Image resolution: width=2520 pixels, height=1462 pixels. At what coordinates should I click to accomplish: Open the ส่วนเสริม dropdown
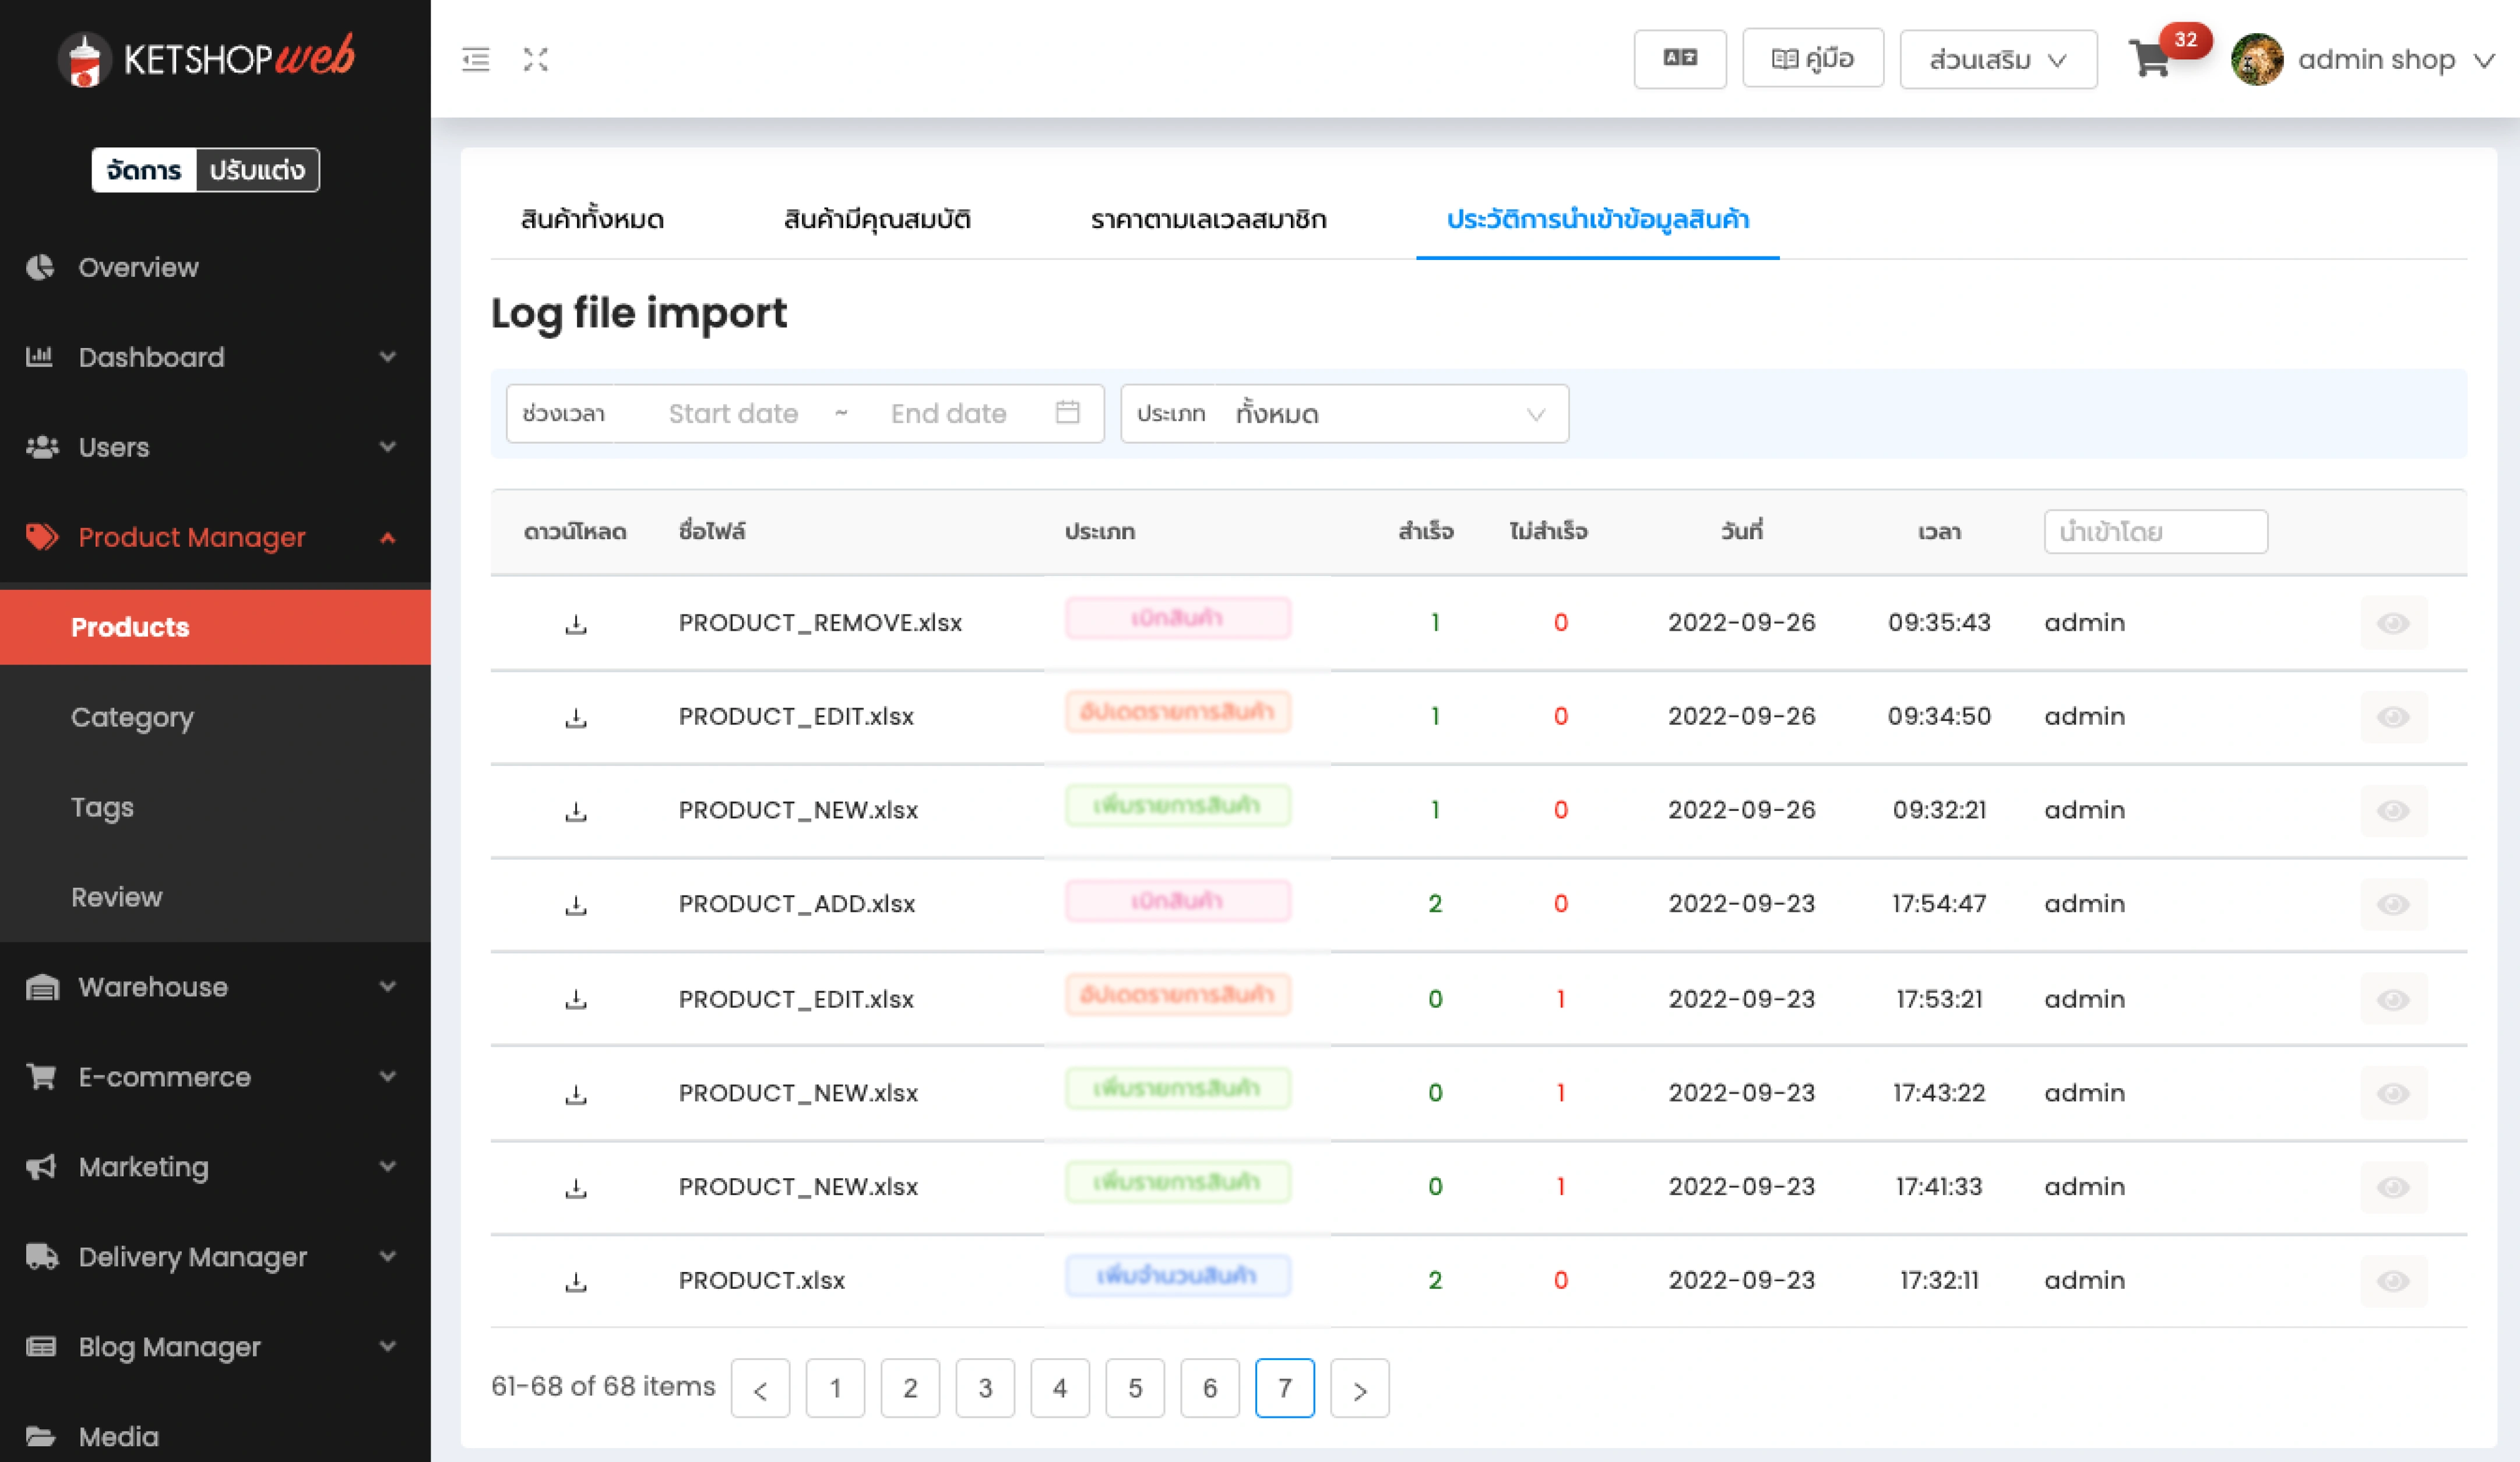click(x=1997, y=60)
